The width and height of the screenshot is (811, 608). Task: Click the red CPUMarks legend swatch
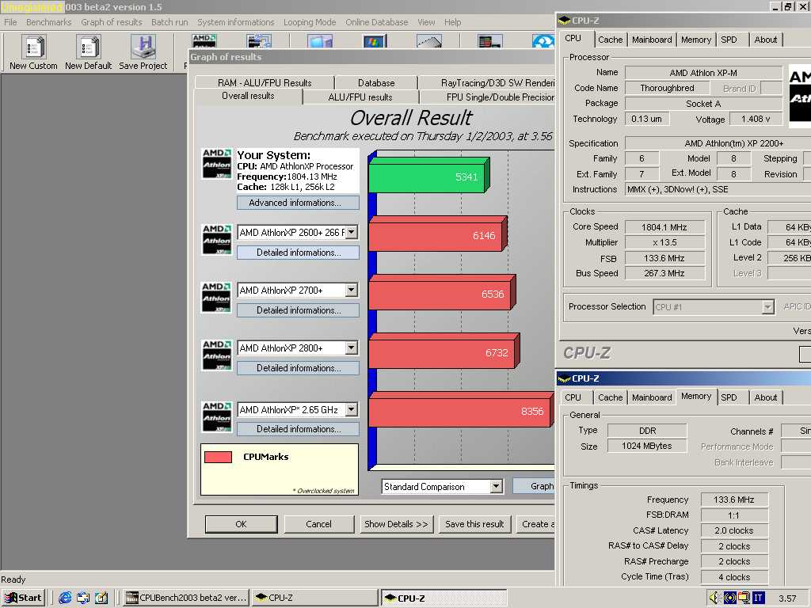click(219, 457)
